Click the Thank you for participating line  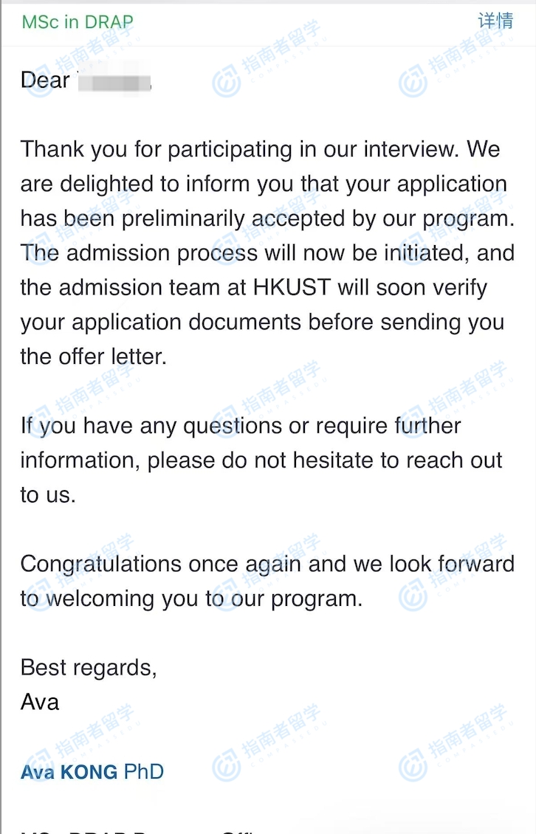coord(260,149)
